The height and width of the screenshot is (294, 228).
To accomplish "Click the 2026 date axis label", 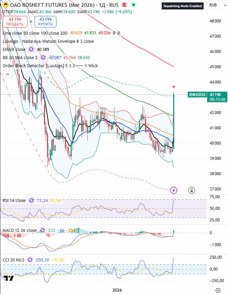I will [x=117, y=290].
